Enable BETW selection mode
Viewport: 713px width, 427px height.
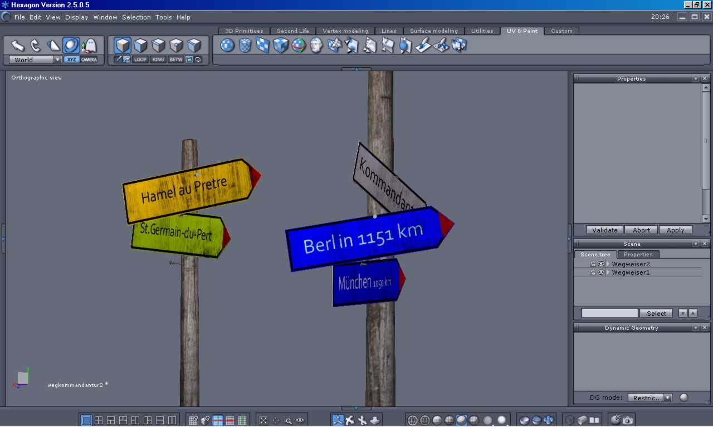(176, 59)
